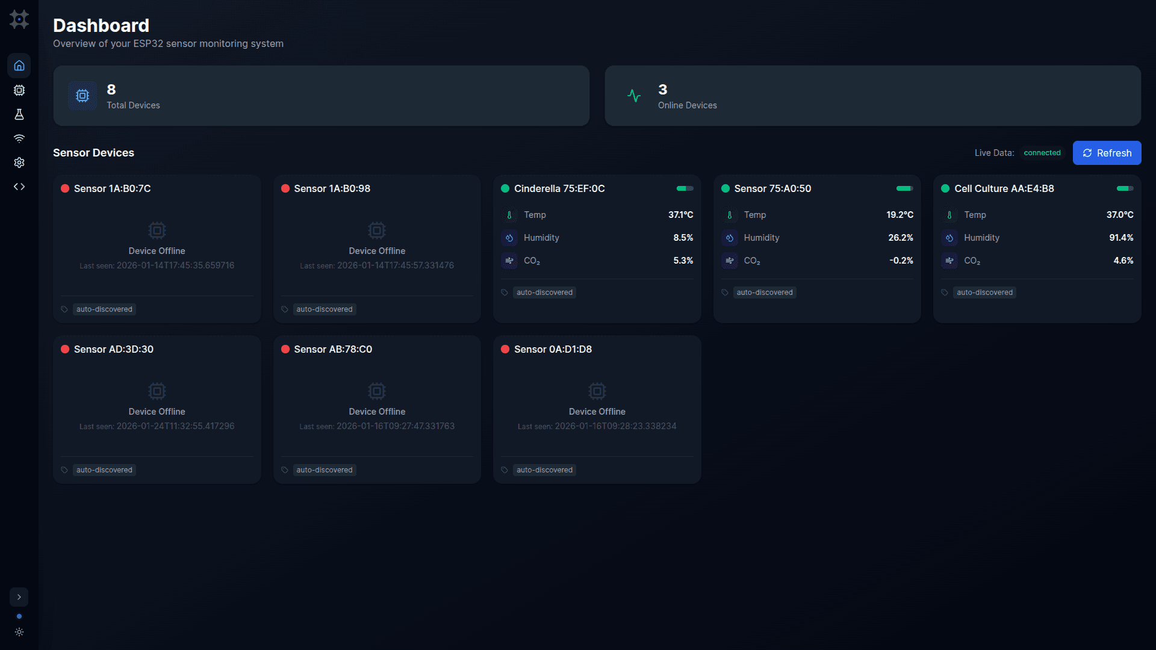Click the Total Devices summary card
Image resolution: width=1156 pixels, height=650 pixels.
tap(321, 96)
